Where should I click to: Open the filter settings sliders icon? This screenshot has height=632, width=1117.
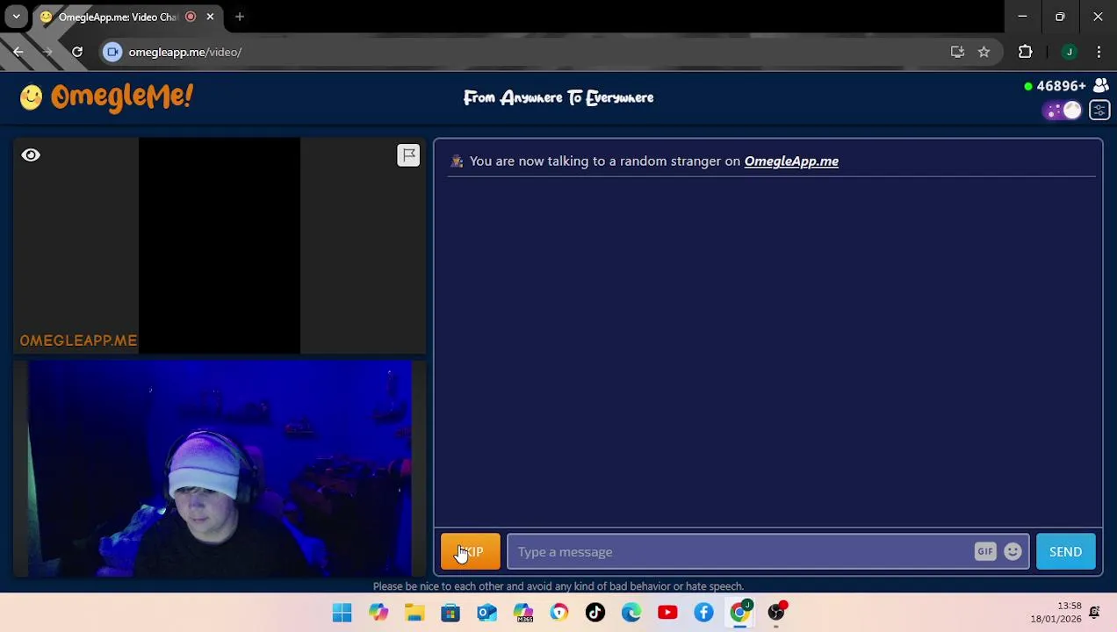[x=1099, y=111]
